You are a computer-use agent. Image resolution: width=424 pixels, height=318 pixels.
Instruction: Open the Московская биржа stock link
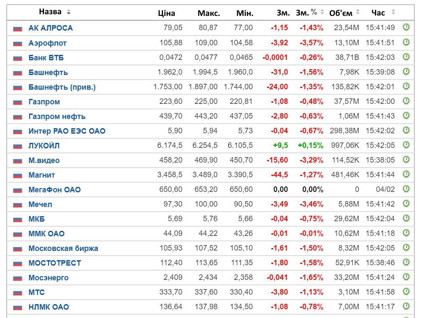63,248
